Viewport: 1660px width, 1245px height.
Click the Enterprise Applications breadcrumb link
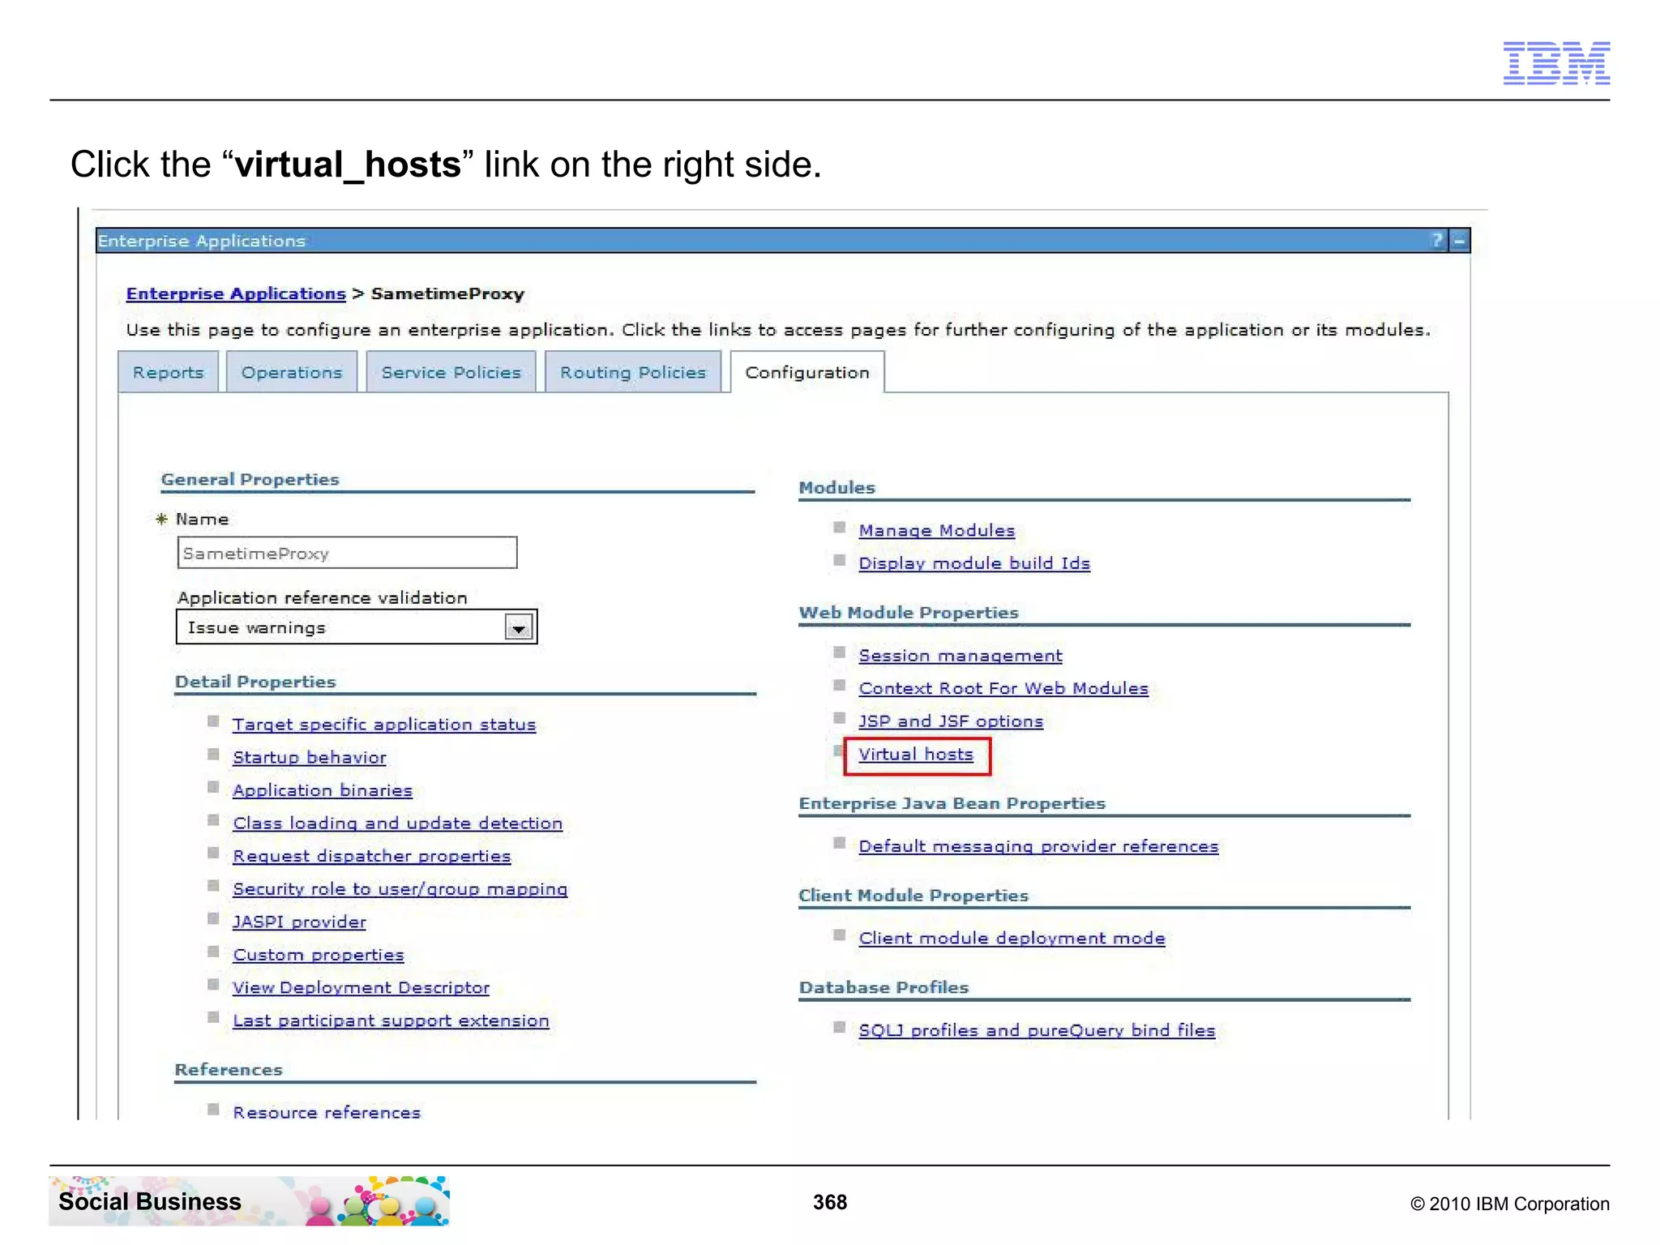pyautogui.click(x=236, y=293)
